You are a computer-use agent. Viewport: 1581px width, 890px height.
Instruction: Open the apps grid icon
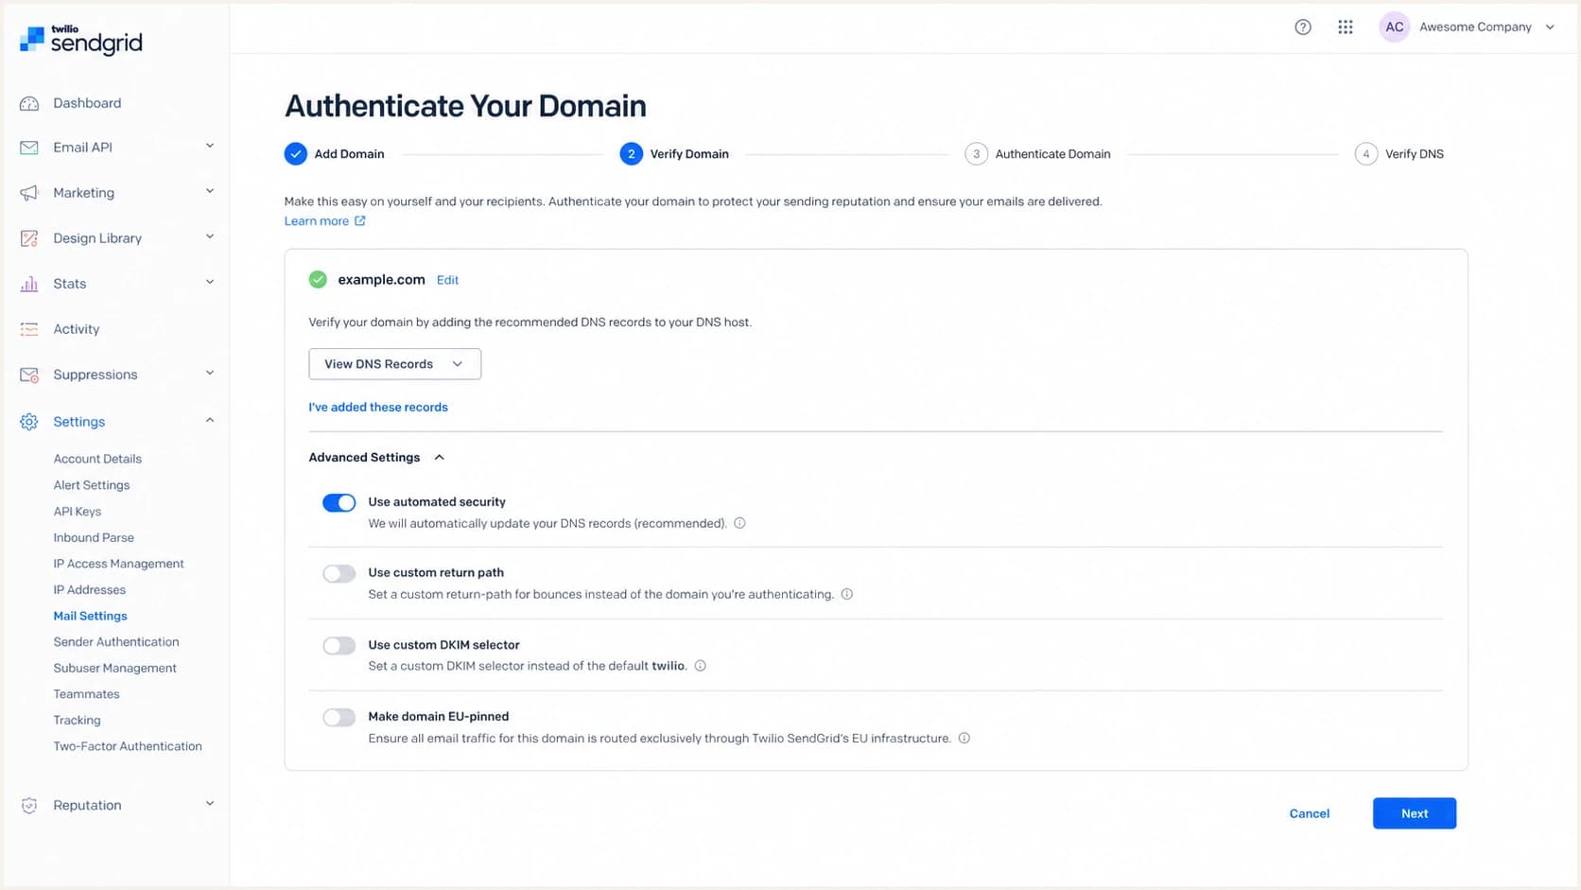tap(1346, 27)
